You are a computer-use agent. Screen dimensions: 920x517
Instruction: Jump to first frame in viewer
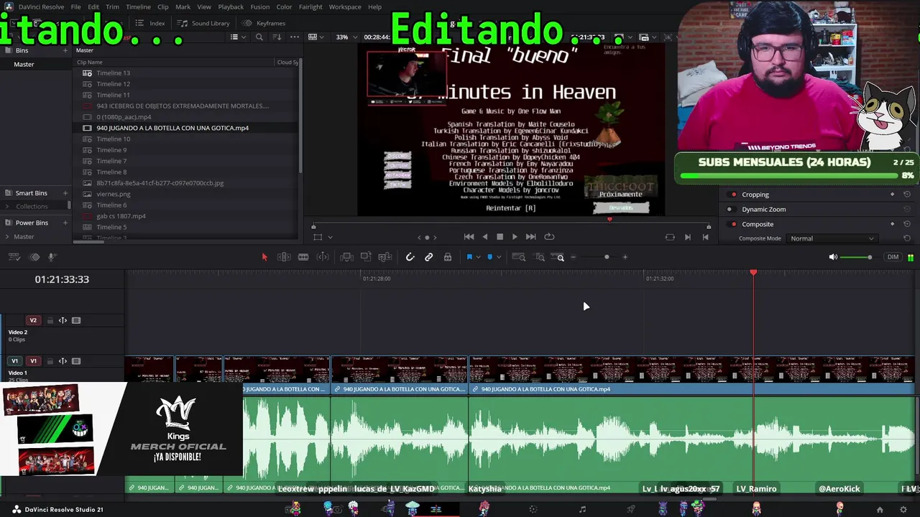(x=469, y=237)
